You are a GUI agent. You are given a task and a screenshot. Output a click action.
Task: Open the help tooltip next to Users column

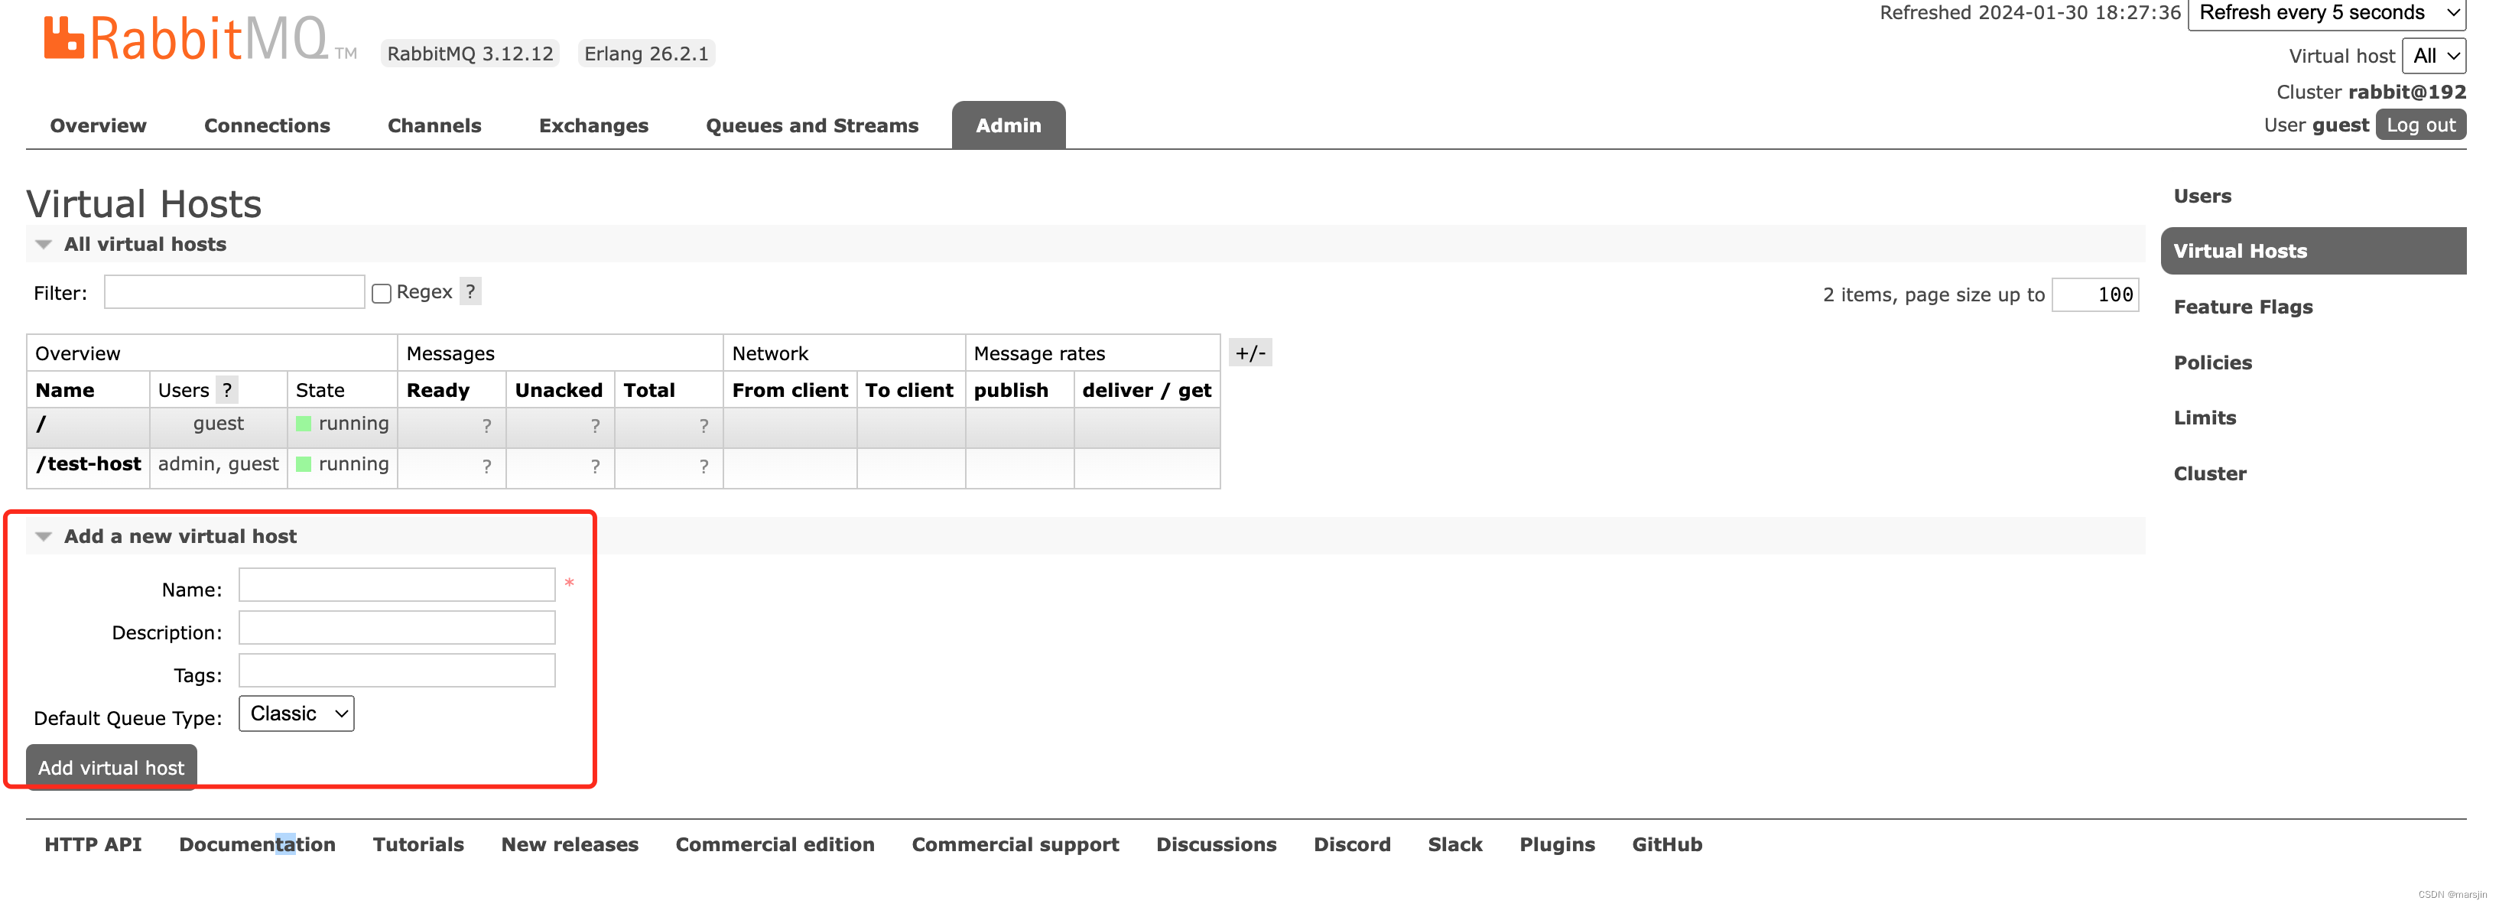[227, 390]
